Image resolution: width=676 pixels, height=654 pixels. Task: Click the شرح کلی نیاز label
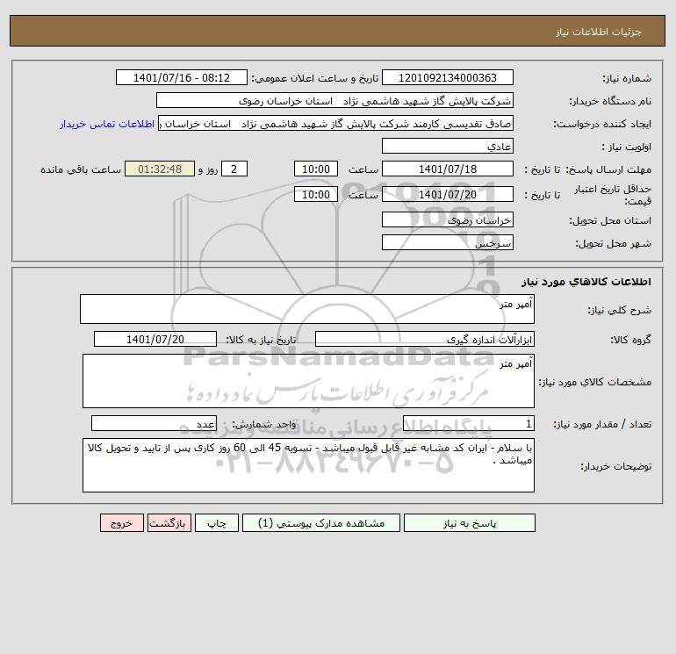tap(620, 310)
